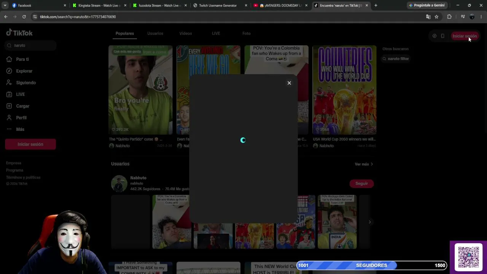Open the Chrome three-dot menu

click(x=481, y=17)
